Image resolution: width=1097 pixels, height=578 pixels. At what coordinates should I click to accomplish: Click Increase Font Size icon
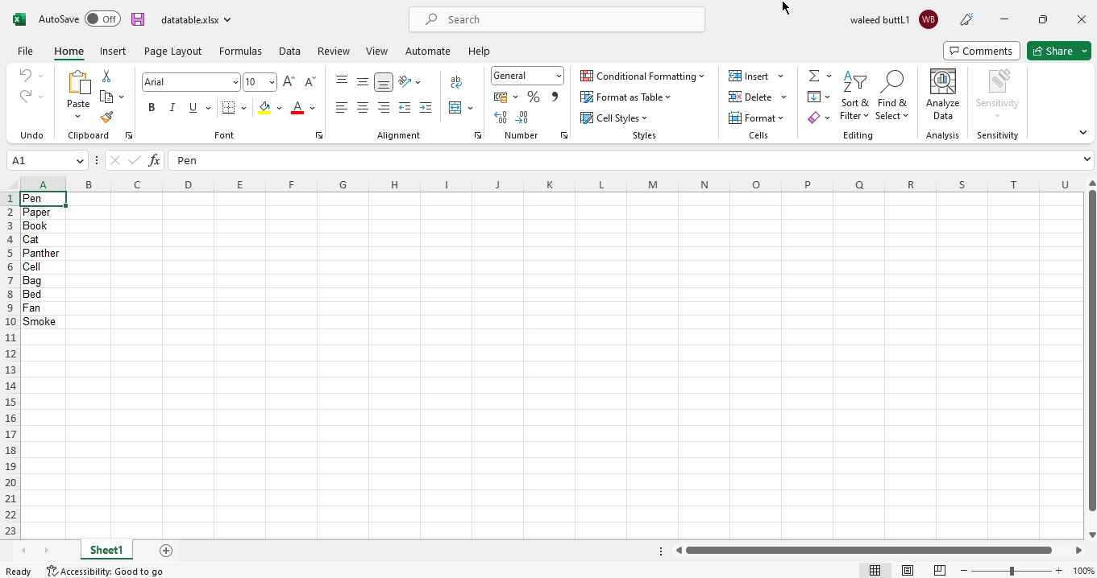coord(289,82)
